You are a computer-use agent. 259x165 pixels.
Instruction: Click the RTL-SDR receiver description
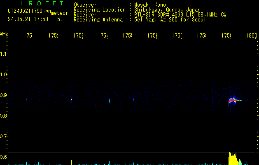(180, 14)
